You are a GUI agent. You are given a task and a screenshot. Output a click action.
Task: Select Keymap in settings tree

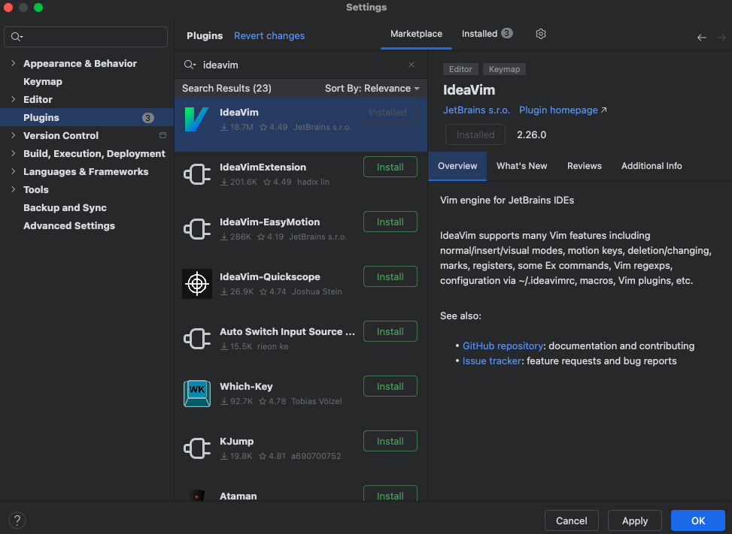click(x=42, y=82)
